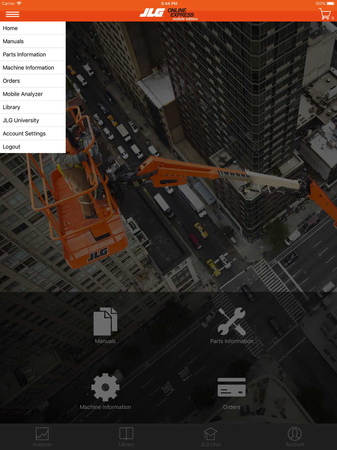The image size is (337, 450).
Task: Switch to the JLG Univ tab
Action: pyautogui.click(x=211, y=437)
